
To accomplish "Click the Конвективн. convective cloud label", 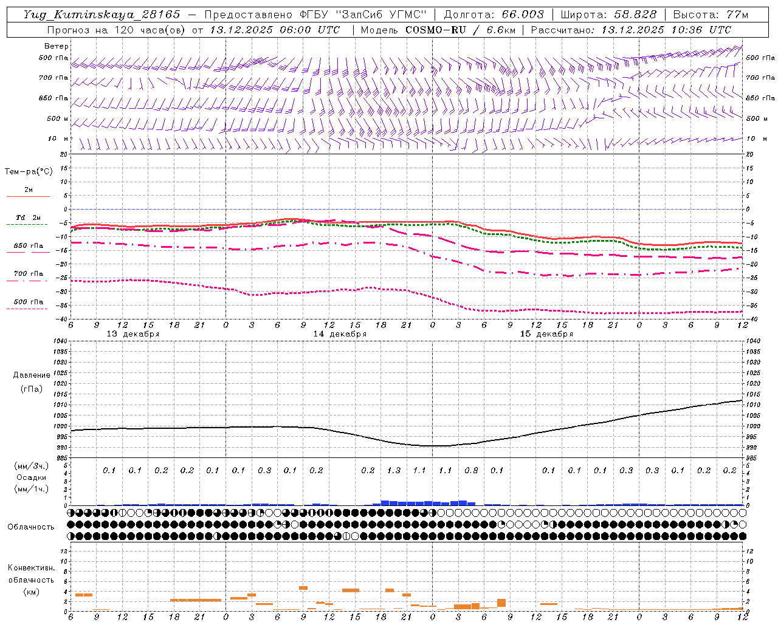I will 32,568.
